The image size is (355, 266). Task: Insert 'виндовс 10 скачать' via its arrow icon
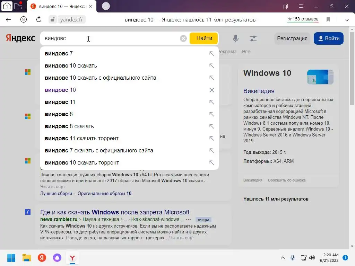[x=212, y=66]
